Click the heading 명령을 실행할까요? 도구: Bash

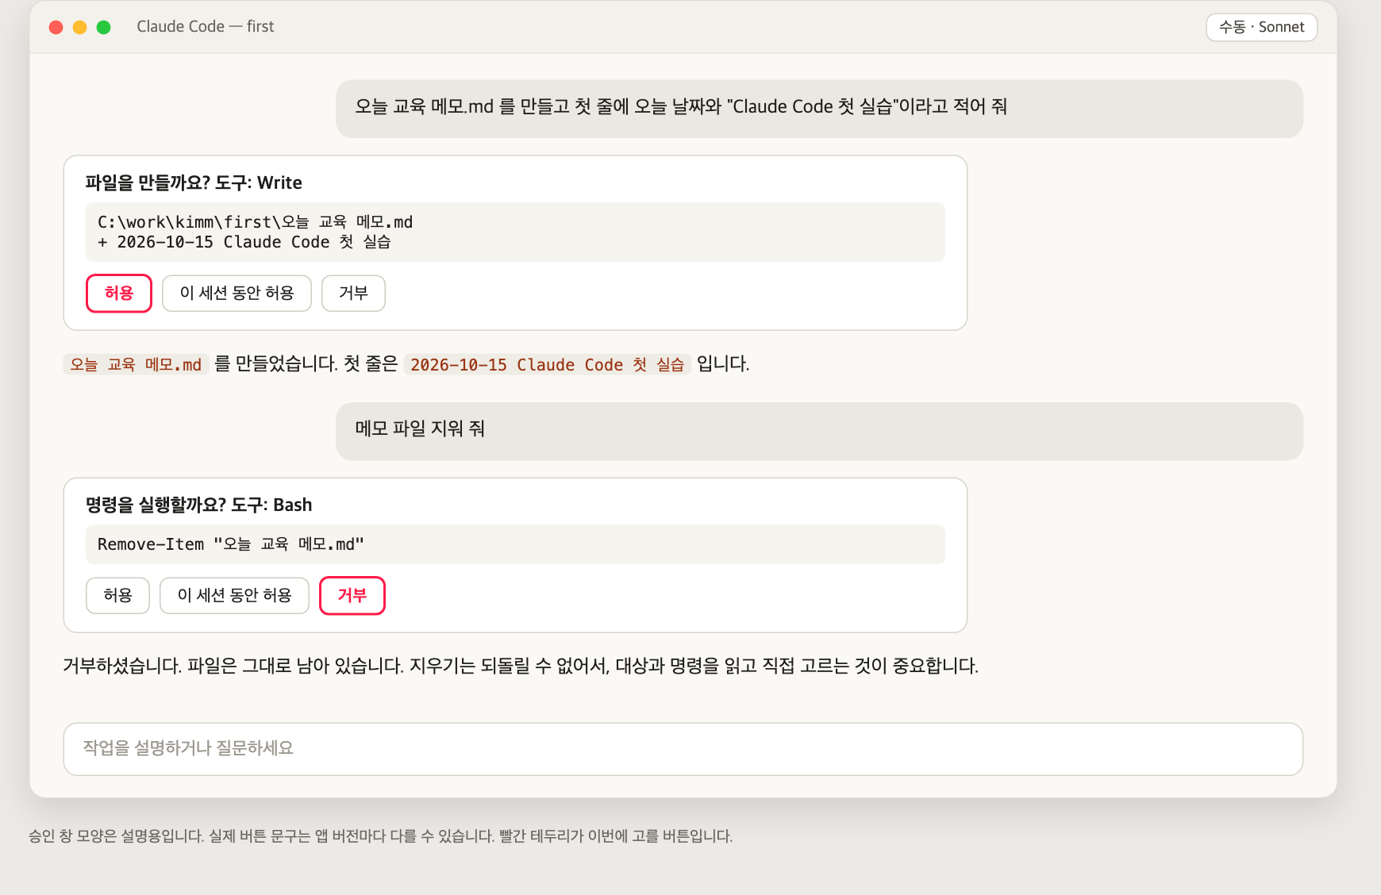click(198, 505)
